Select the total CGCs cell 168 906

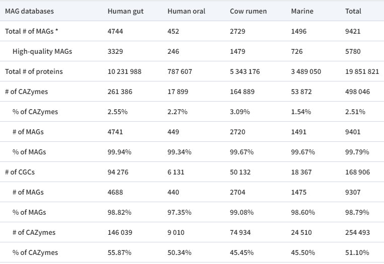(357, 172)
